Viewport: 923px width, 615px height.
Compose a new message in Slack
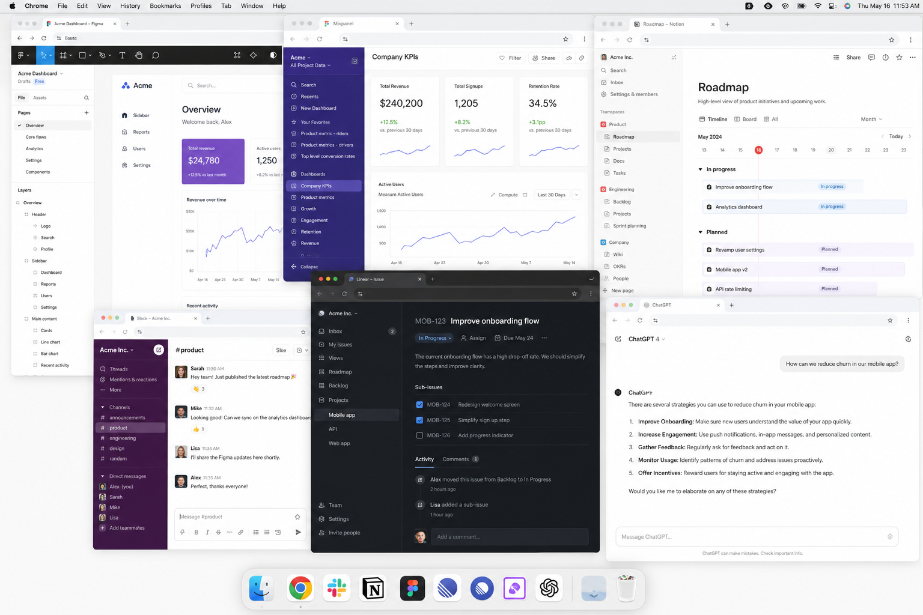pyautogui.click(x=159, y=350)
